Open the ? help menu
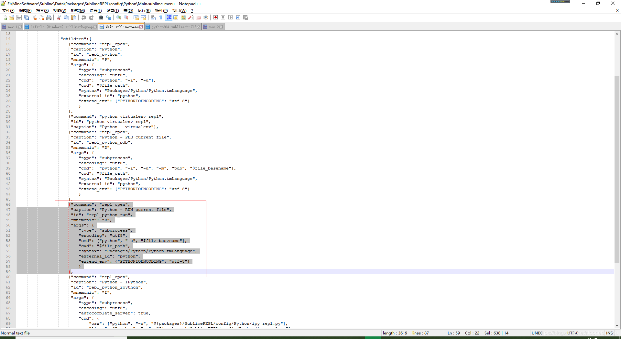 point(192,11)
